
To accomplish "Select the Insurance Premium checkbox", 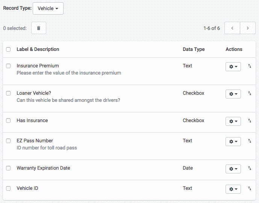I will (x=8, y=66).
